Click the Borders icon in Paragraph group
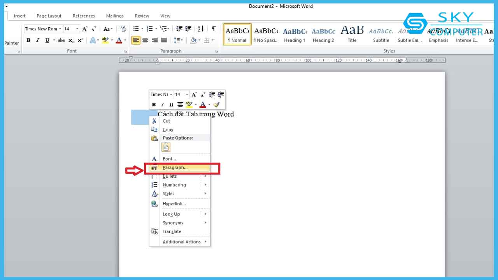Image resolution: width=498 pixels, height=280 pixels. click(206, 40)
